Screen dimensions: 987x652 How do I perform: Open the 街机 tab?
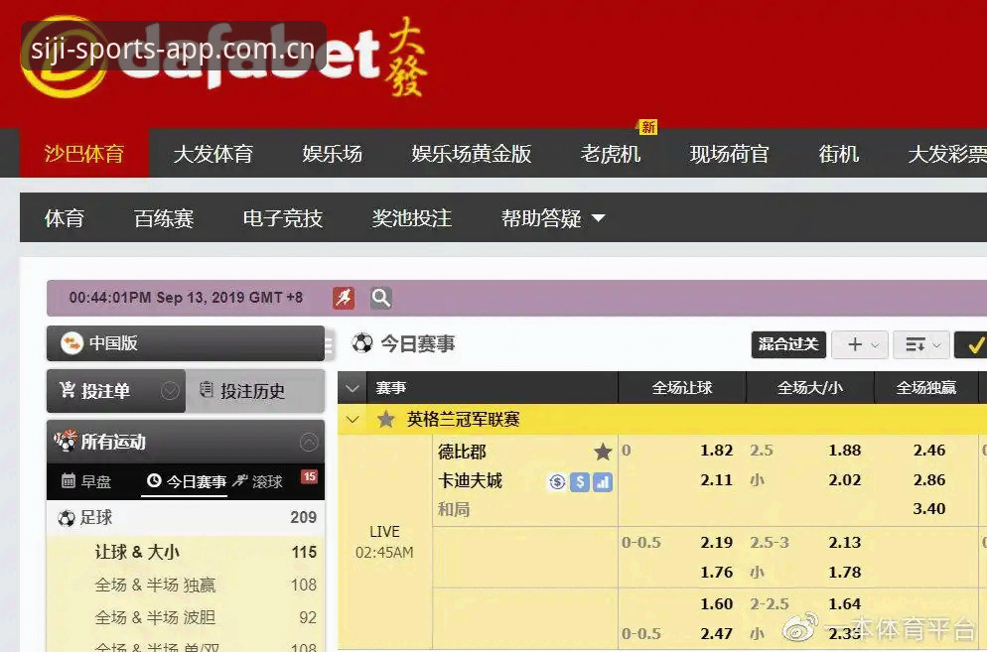(x=839, y=154)
